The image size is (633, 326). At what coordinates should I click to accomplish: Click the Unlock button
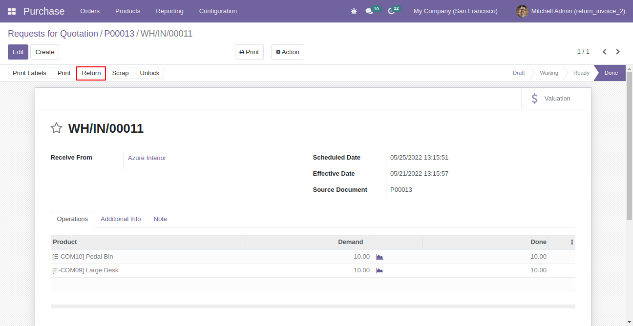tap(149, 73)
